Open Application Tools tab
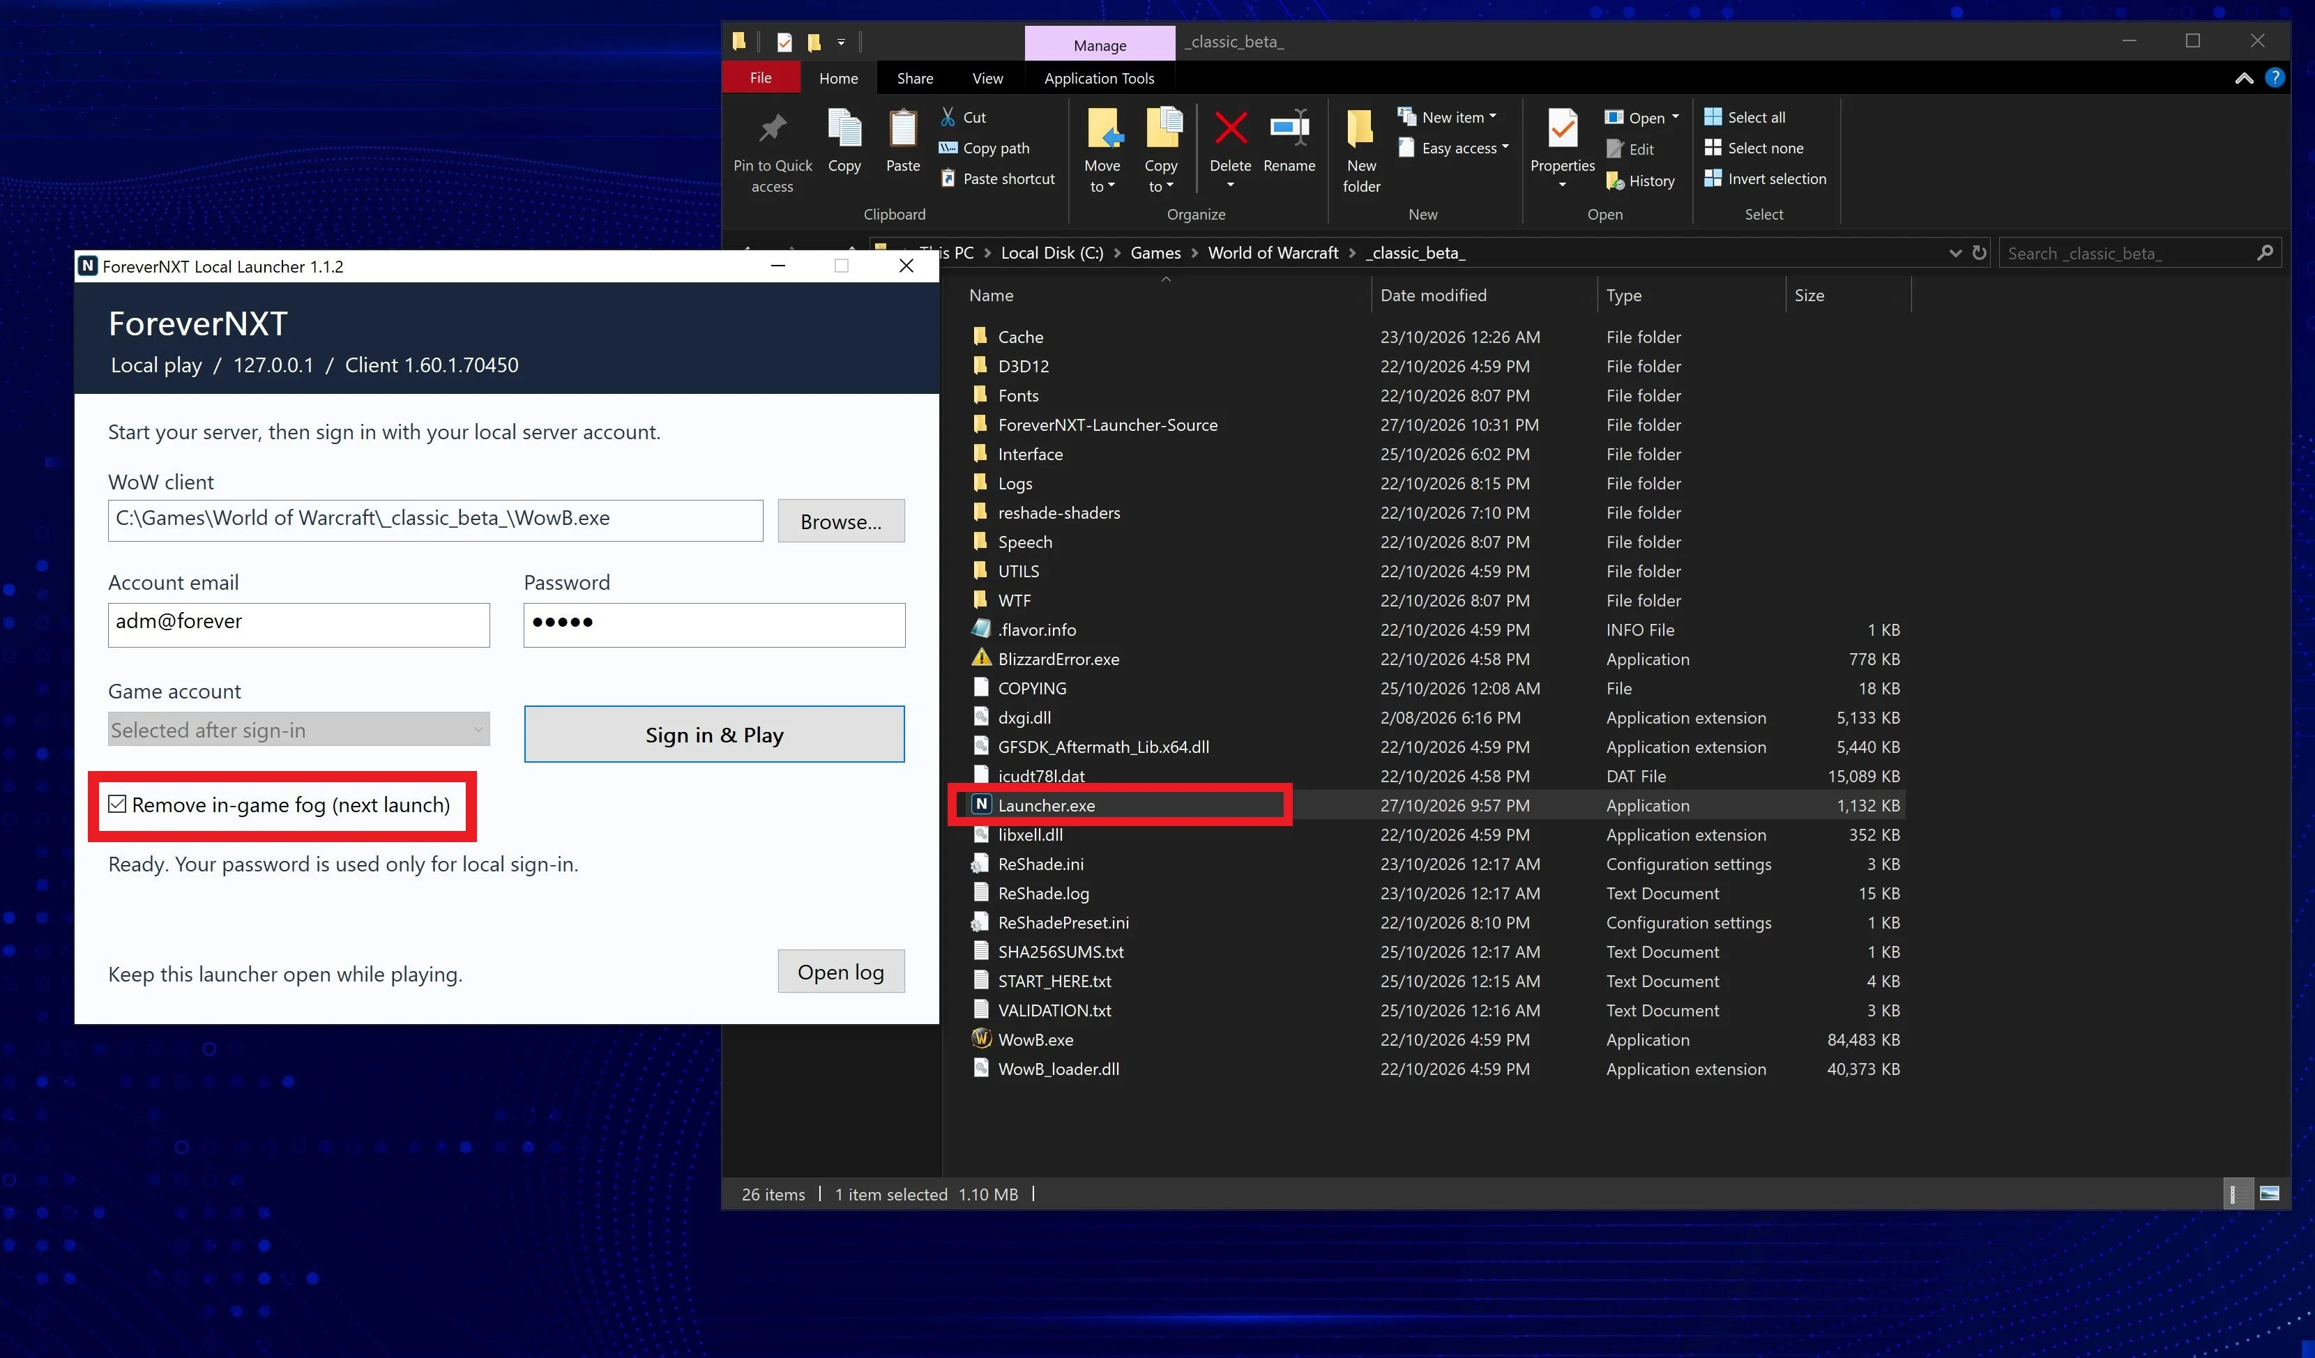The image size is (2315, 1358). [1099, 78]
